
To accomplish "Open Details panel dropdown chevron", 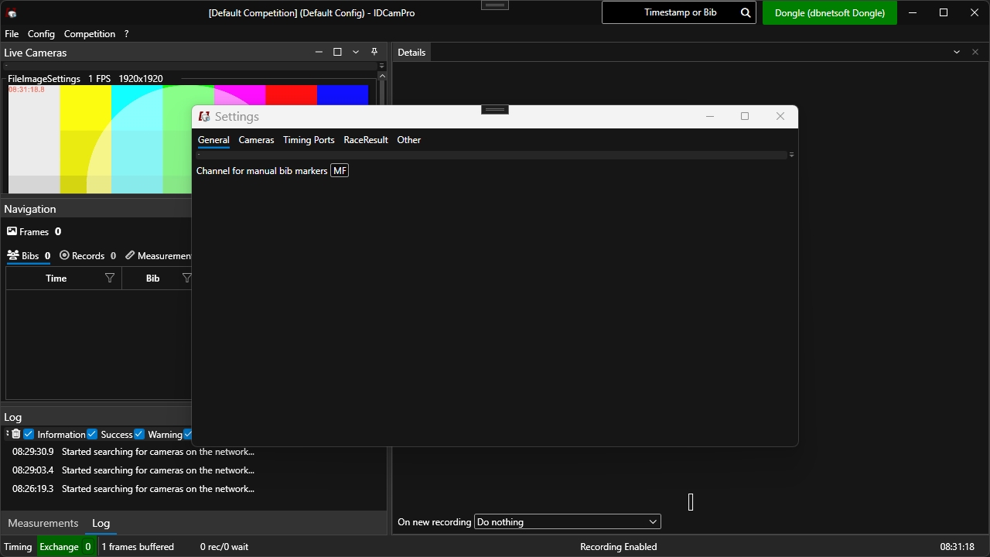I will coord(957,52).
